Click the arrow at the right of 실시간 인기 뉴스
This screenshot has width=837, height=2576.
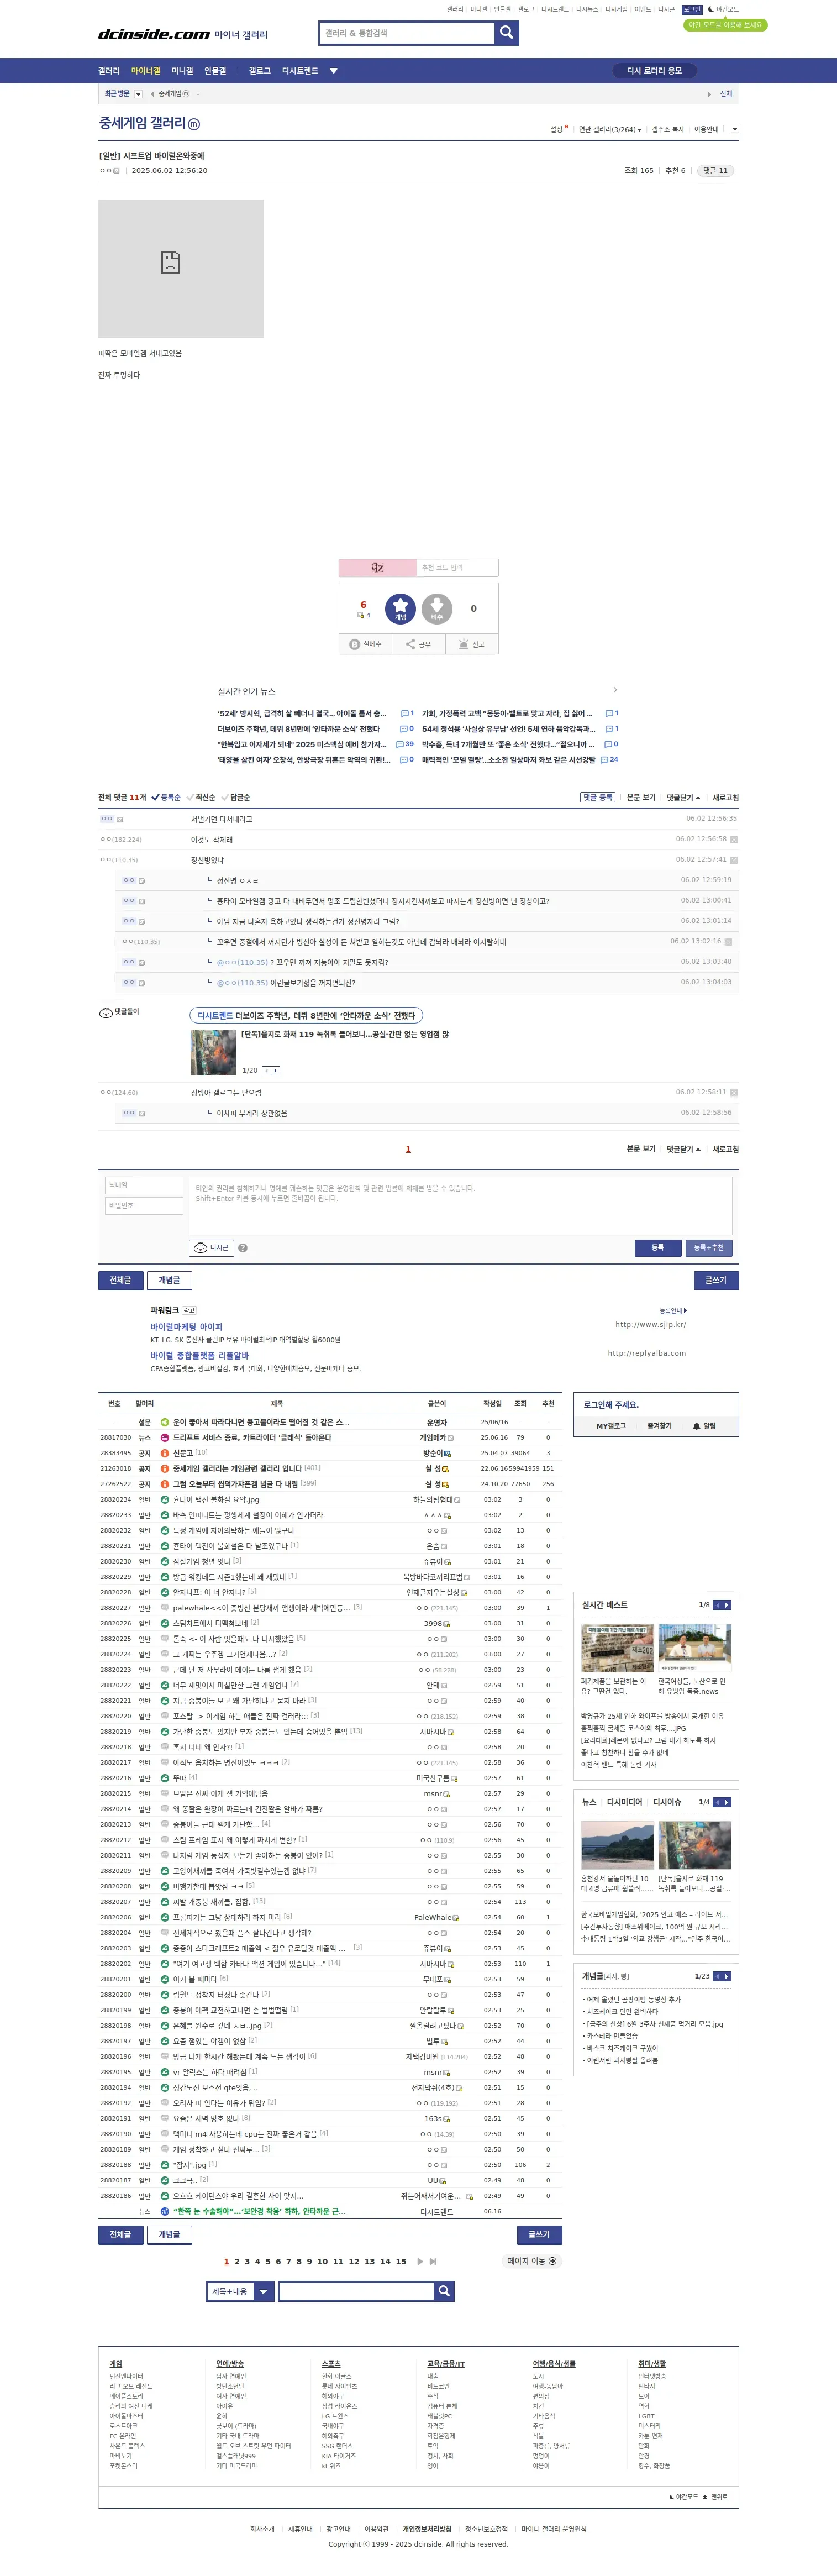(615, 690)
